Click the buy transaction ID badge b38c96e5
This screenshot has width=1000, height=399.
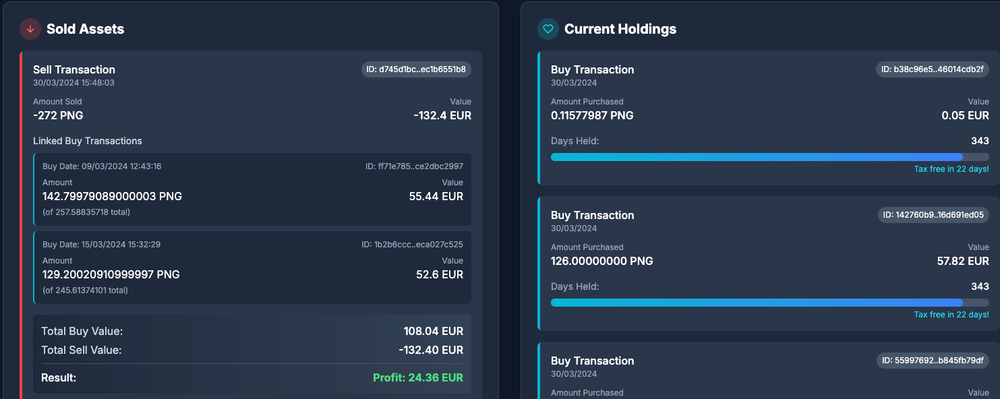point(933,69)
